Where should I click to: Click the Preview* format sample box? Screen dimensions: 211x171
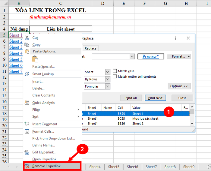[x=151, y=56]
